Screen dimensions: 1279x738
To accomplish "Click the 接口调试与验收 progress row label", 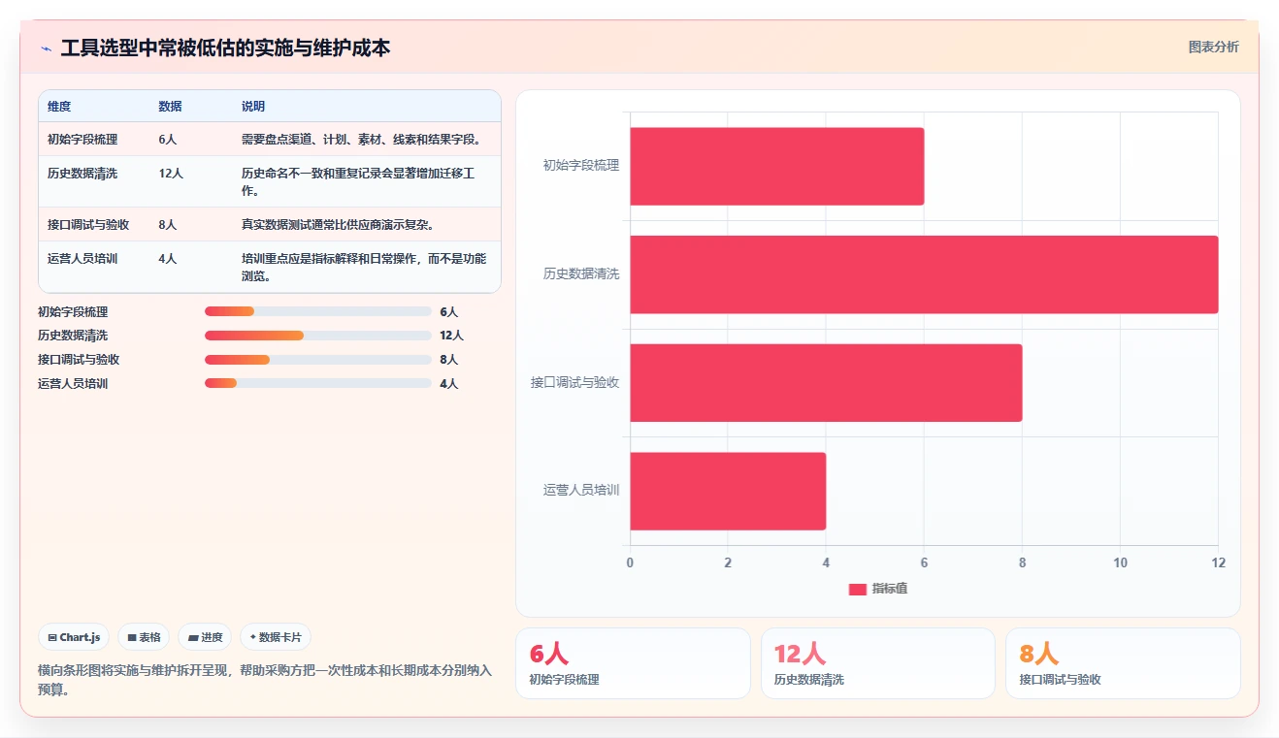I will [x=79, y=360].
